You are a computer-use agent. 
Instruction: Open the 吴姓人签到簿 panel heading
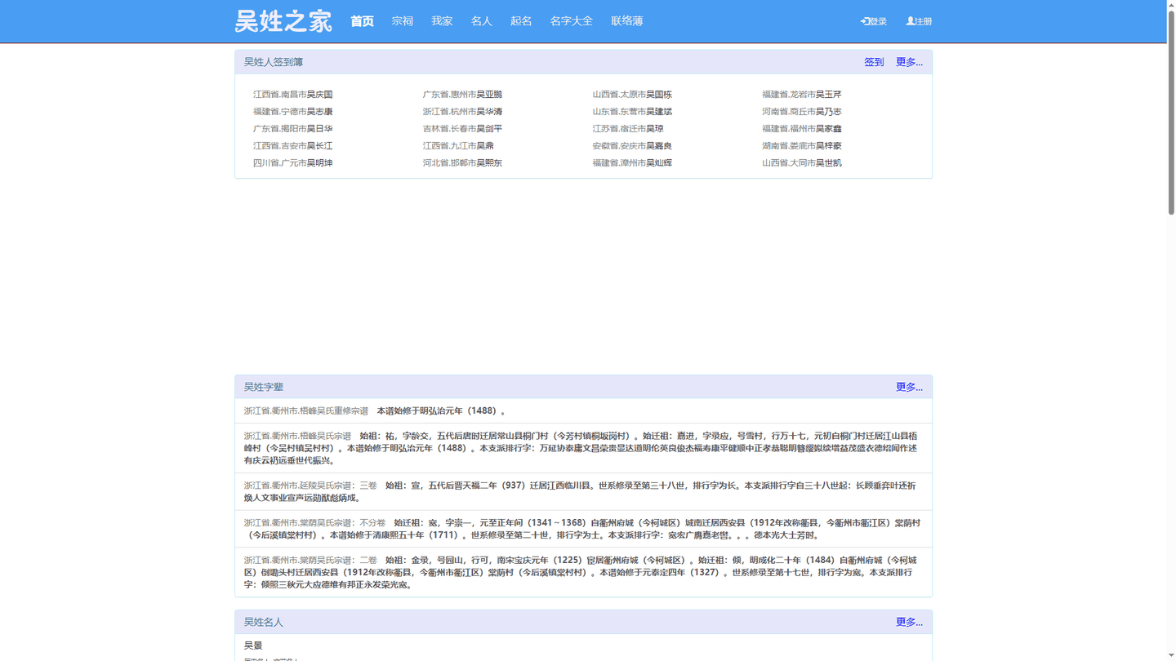pos(274,62)
